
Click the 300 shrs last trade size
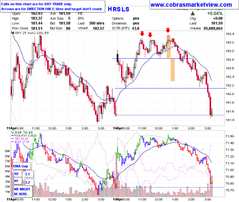click(97, 23)
